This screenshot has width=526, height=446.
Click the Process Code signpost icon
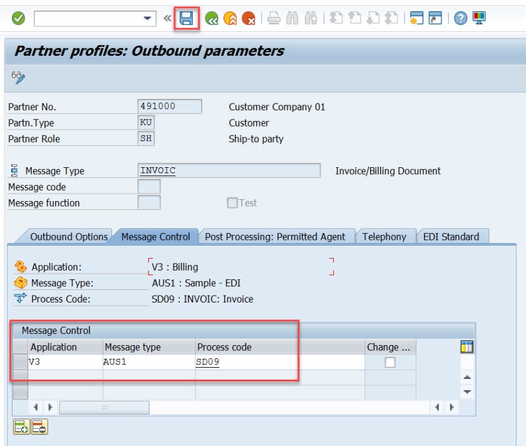20,298
